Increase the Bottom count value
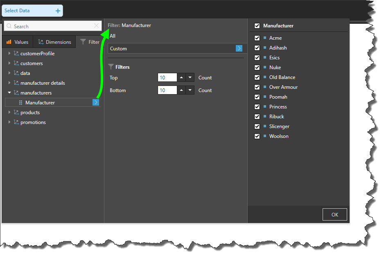384x257 pixels. [x=181, y=90]
